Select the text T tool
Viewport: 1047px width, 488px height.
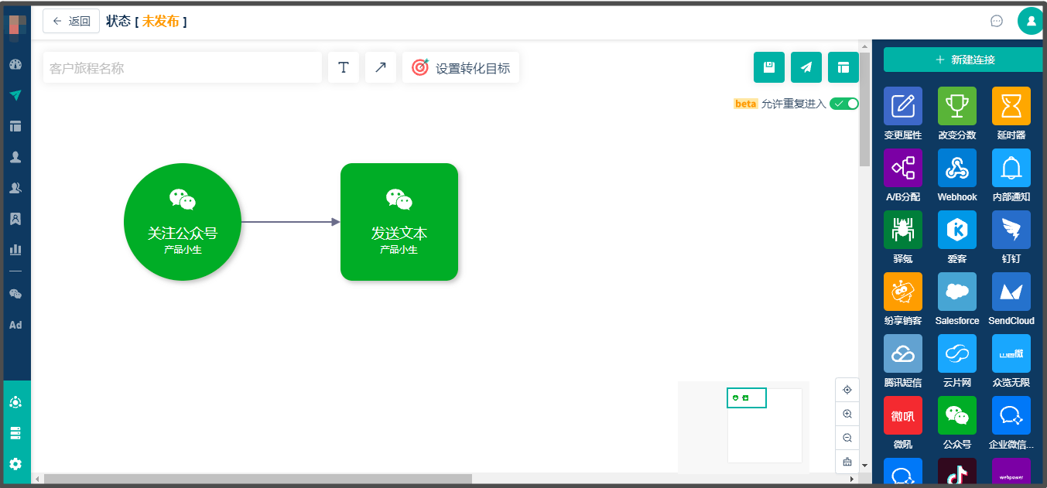344,67
